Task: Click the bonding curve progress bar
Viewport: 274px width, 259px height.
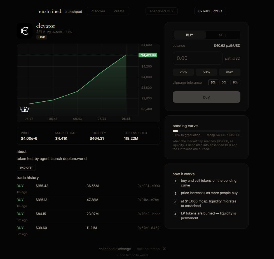Action: pyautogui.click(x=206, y=131)
